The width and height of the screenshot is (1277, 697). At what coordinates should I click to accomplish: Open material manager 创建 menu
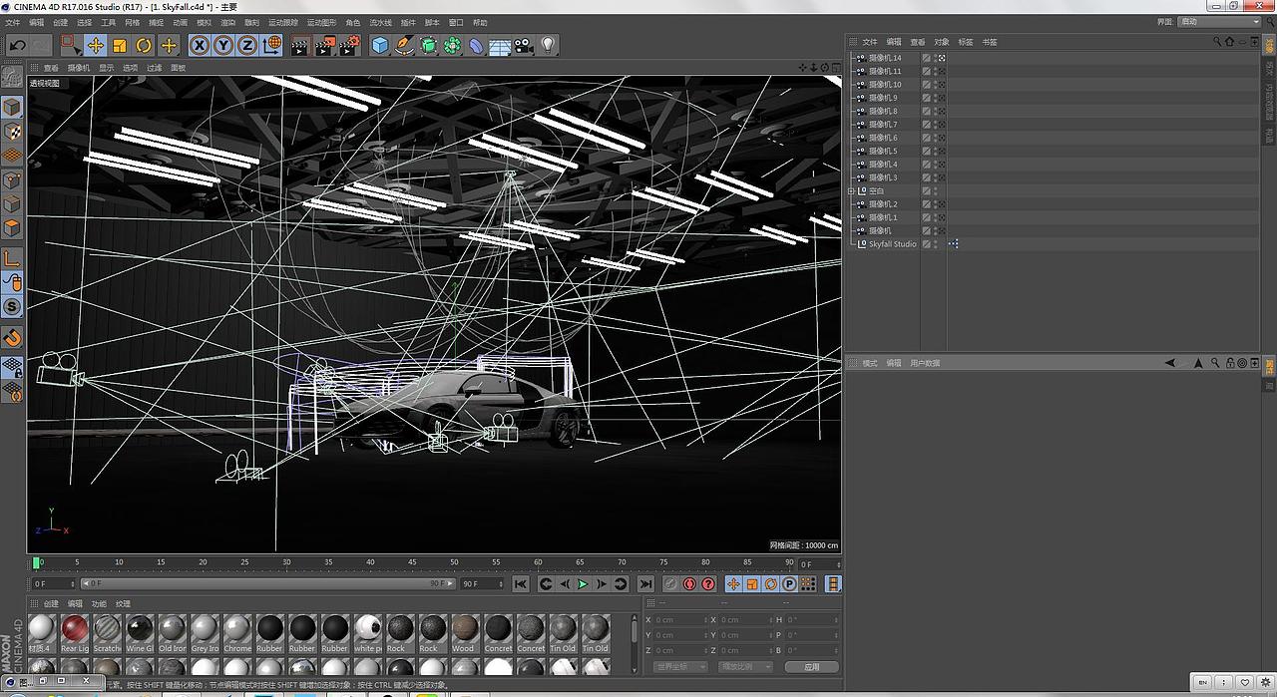pos(51,603)
